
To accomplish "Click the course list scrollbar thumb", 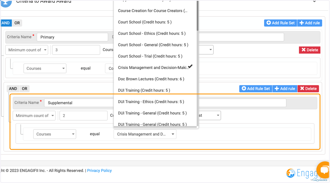I will pyautogui.click(x=197, y=15).
